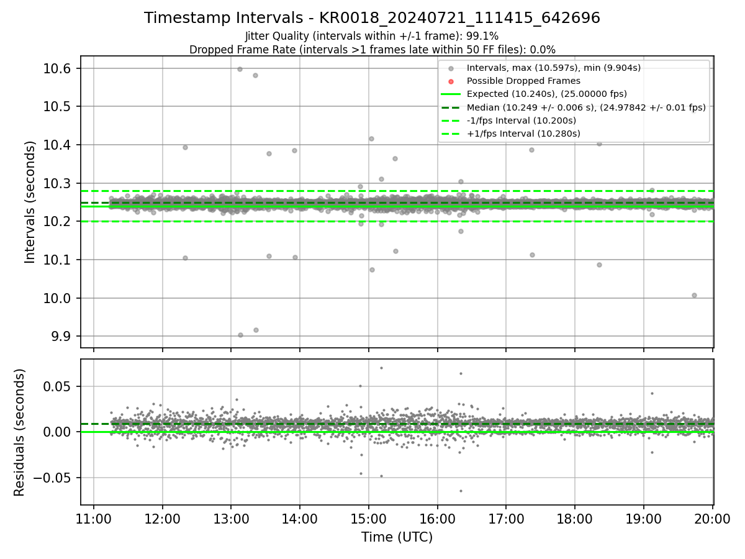Click the y-axis tick label '10.1'
The image size is (745, 559).
click(x=56, y=260)
